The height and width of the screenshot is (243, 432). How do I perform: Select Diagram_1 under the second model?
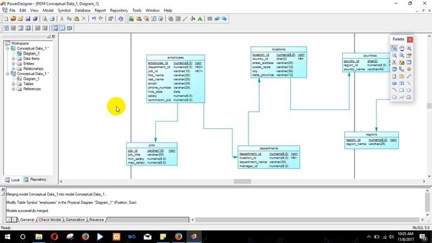pyautogui.click(x=31, y=79)
